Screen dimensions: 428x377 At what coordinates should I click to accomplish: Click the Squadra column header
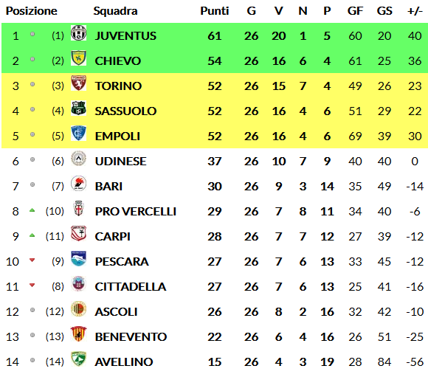[x=115, y=11]
